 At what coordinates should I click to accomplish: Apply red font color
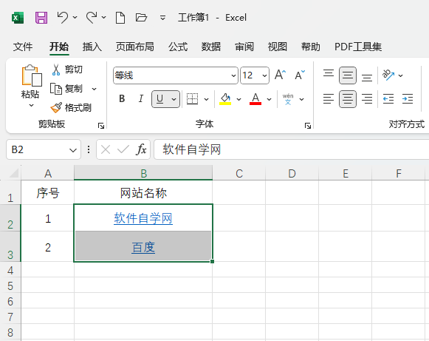click(255, 99)
